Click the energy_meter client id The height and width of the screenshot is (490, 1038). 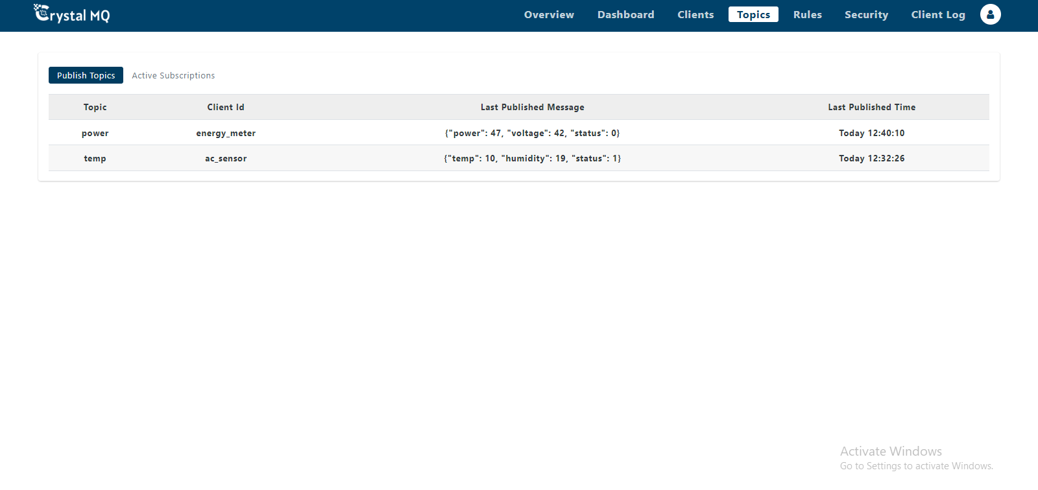click(226, 133)
